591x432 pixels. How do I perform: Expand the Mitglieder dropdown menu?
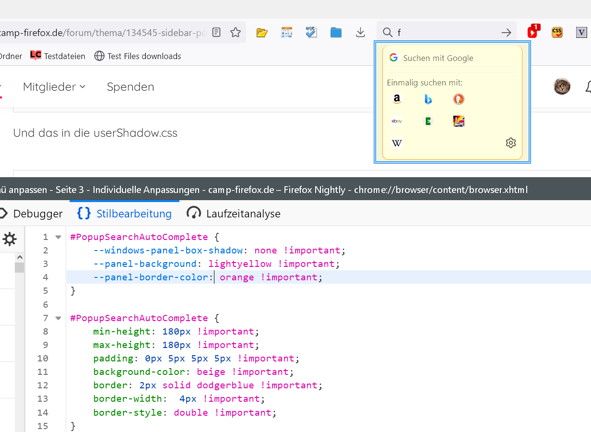(x=54, y=87)
